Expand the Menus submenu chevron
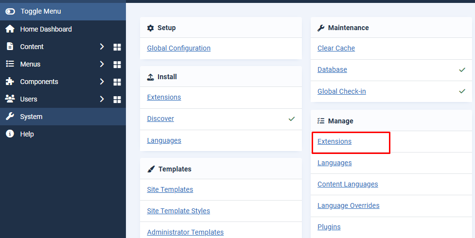Viewport: 475px width, 238px height. pyautogui.click(x=102, y=64)
